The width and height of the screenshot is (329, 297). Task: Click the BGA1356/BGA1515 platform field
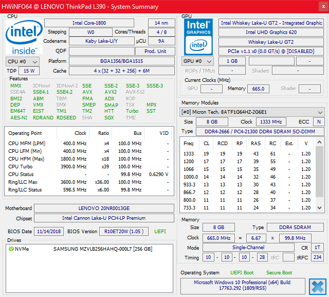(122, 61)
